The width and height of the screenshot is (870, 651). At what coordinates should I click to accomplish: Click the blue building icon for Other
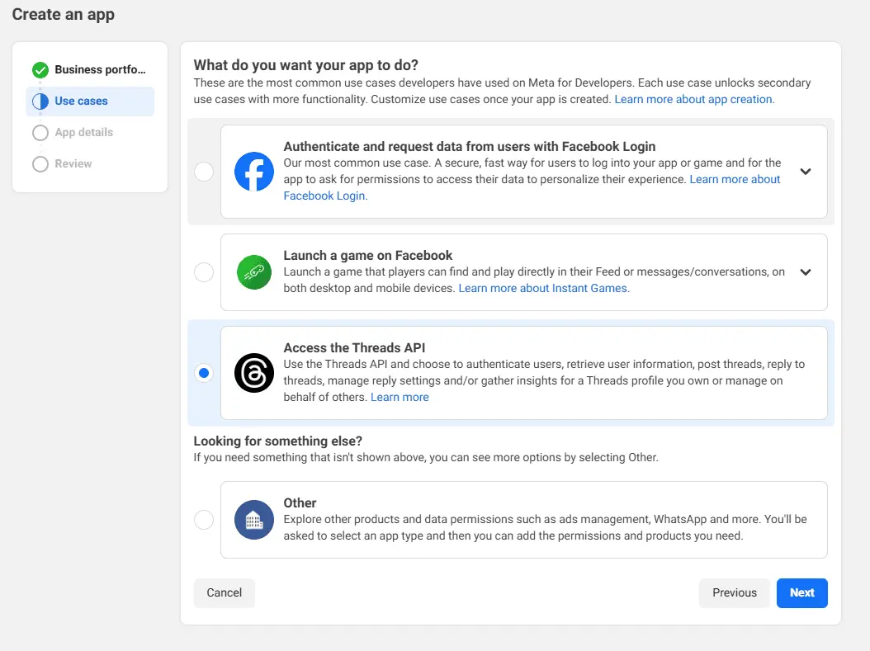[253, 520]
